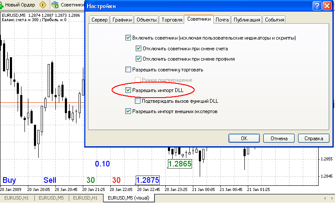Click the 1.2875 price box on chart

[148, 180]
